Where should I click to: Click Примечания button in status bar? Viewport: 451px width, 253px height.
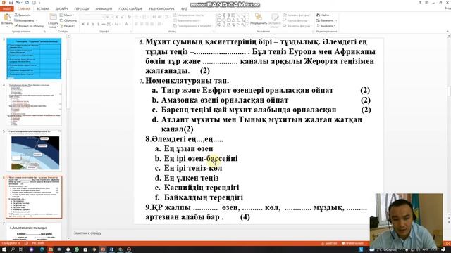tap(352, 243)
